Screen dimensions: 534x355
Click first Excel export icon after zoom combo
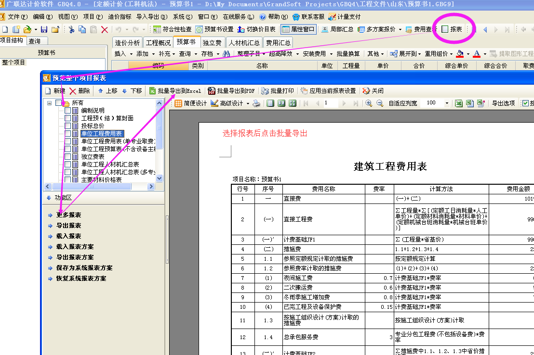click(459, 103)
